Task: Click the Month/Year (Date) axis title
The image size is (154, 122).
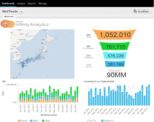Action: [x=49, y=115]
